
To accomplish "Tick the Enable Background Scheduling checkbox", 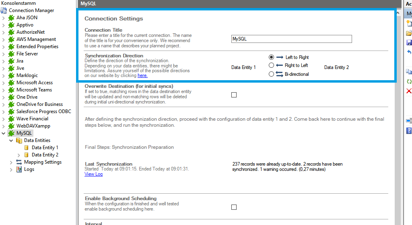I will click(x=234, y=207).
